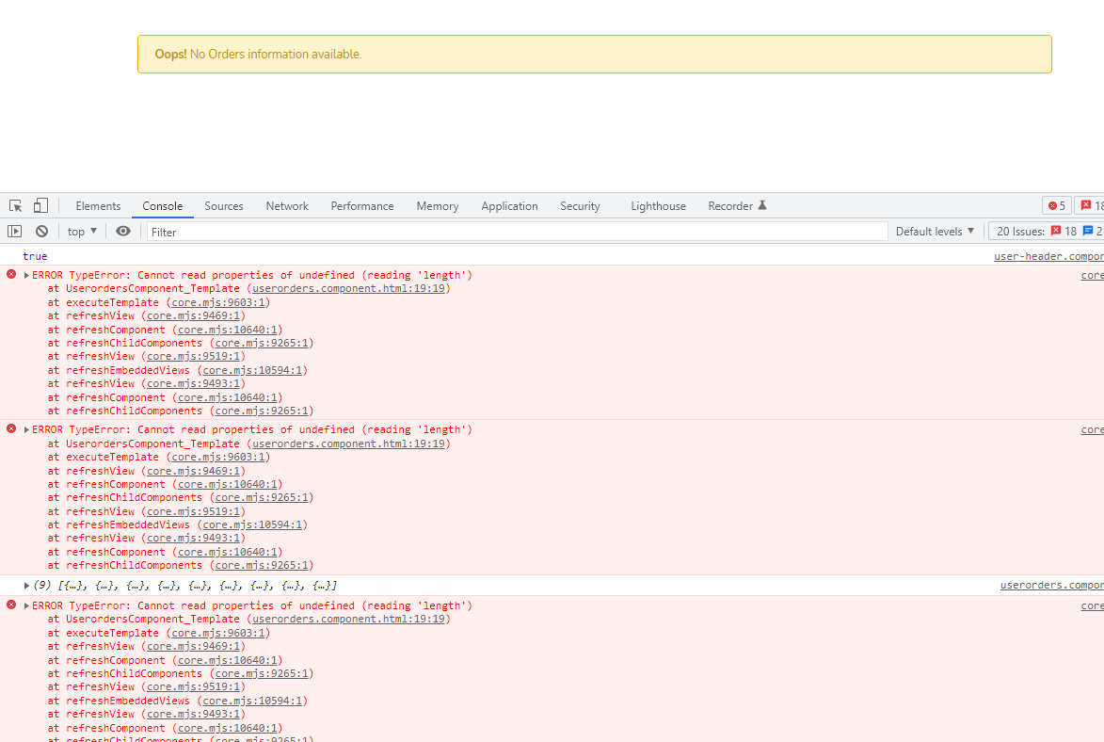Open the core source link beside first error
1104x742 pixels.
tap(1092, 275)
